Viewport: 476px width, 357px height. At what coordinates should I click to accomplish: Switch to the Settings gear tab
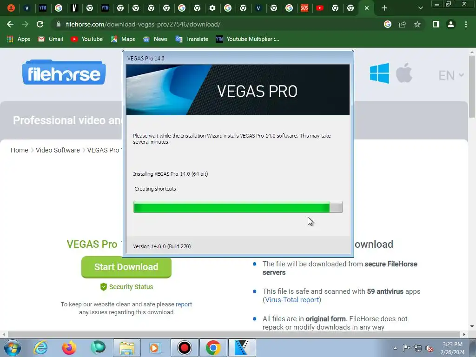point(212,8)
